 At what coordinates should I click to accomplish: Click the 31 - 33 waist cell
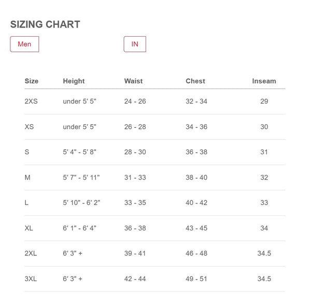coord(135,178)
